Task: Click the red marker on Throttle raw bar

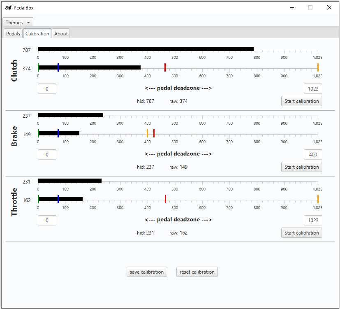Action: point(165,199)
